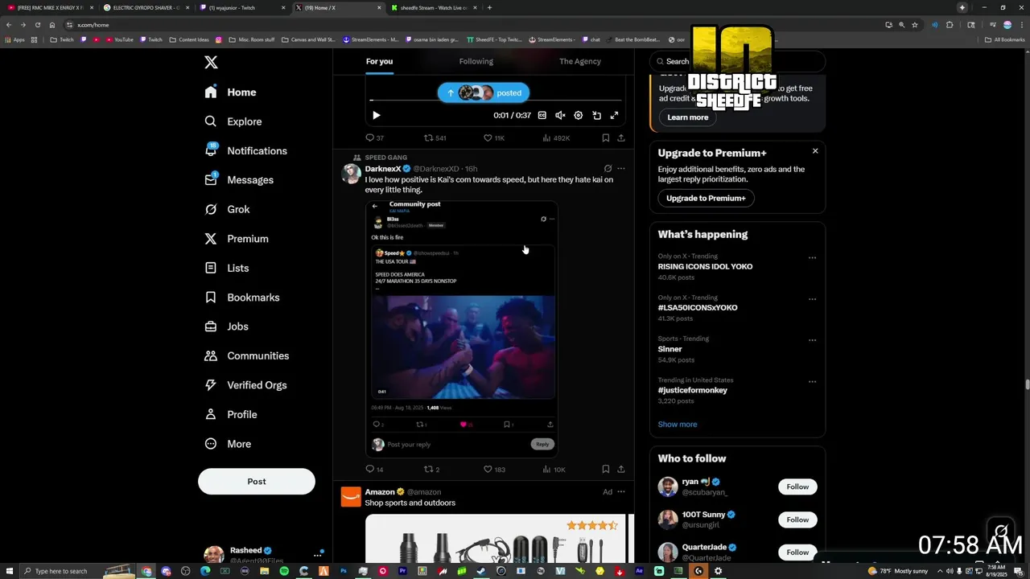Open the Amazon advertiser name

380,492
